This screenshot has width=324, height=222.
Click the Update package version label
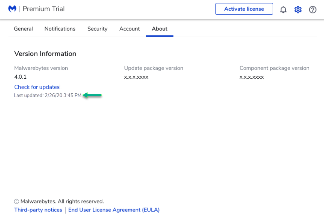[154, 68]
